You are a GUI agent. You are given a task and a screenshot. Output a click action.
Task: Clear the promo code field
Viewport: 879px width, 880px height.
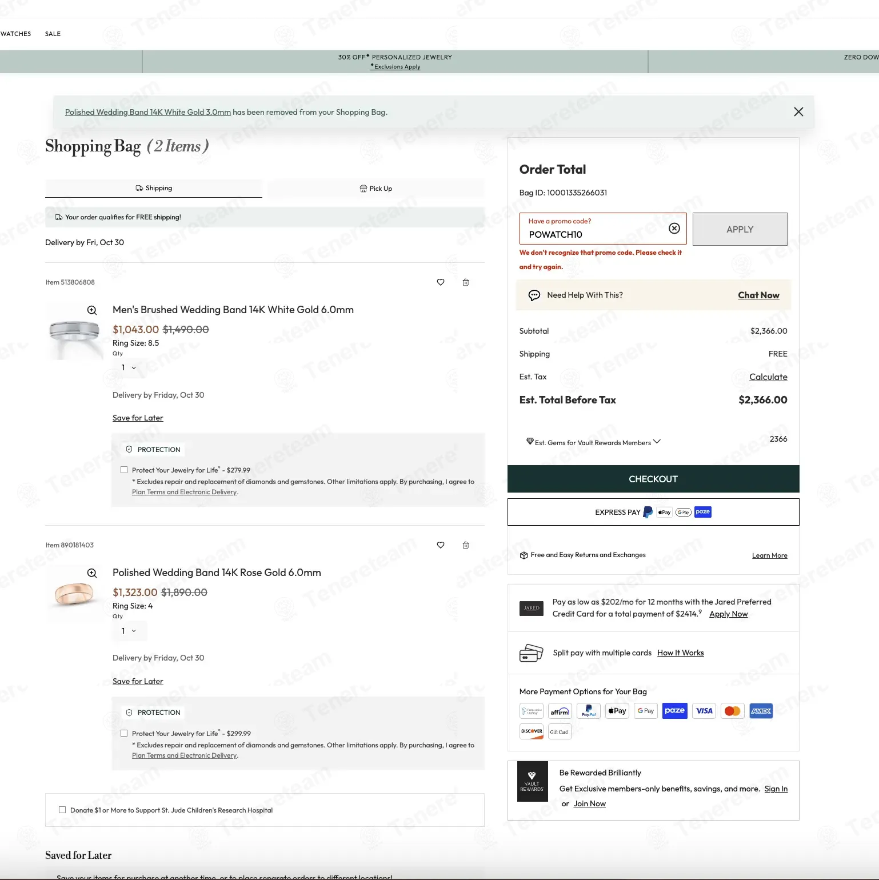(x=674, y=229)
